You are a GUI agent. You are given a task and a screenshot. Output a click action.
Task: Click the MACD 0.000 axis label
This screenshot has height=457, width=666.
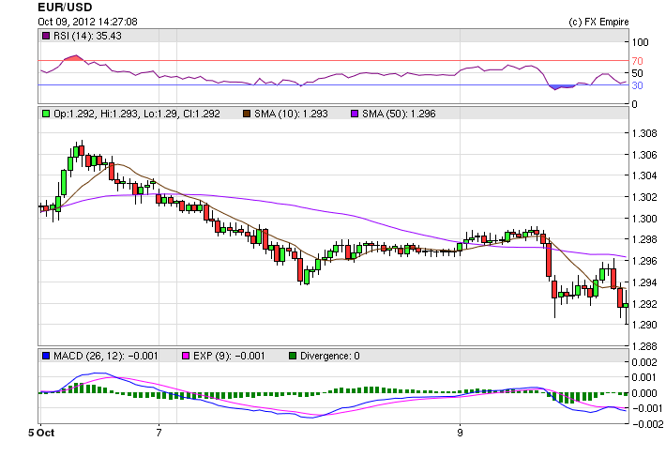tap(644, 393)
